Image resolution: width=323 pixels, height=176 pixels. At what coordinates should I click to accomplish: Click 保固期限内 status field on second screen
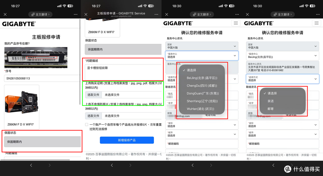(123, 49)
